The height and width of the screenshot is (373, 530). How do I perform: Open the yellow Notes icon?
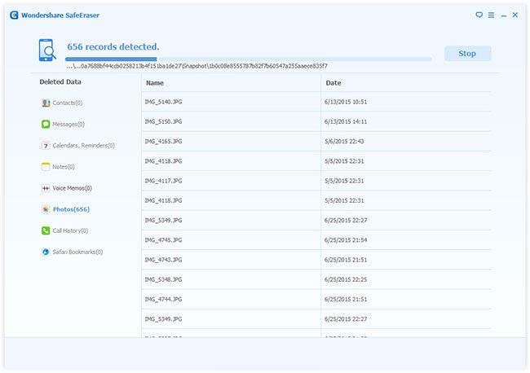[46, 167]
